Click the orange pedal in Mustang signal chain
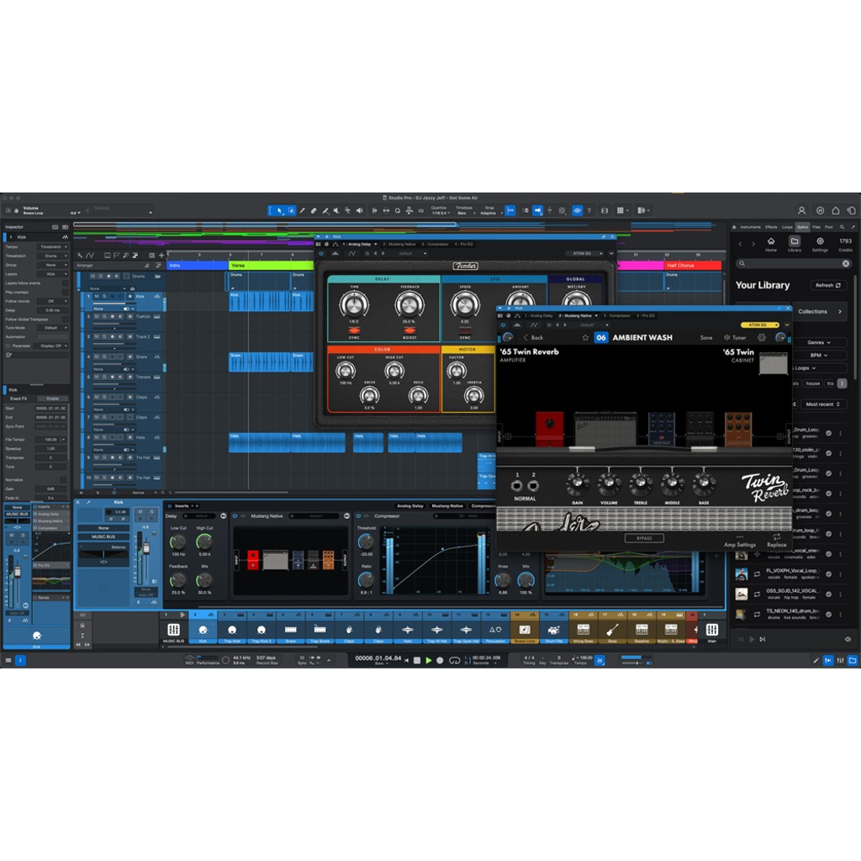 738,429
